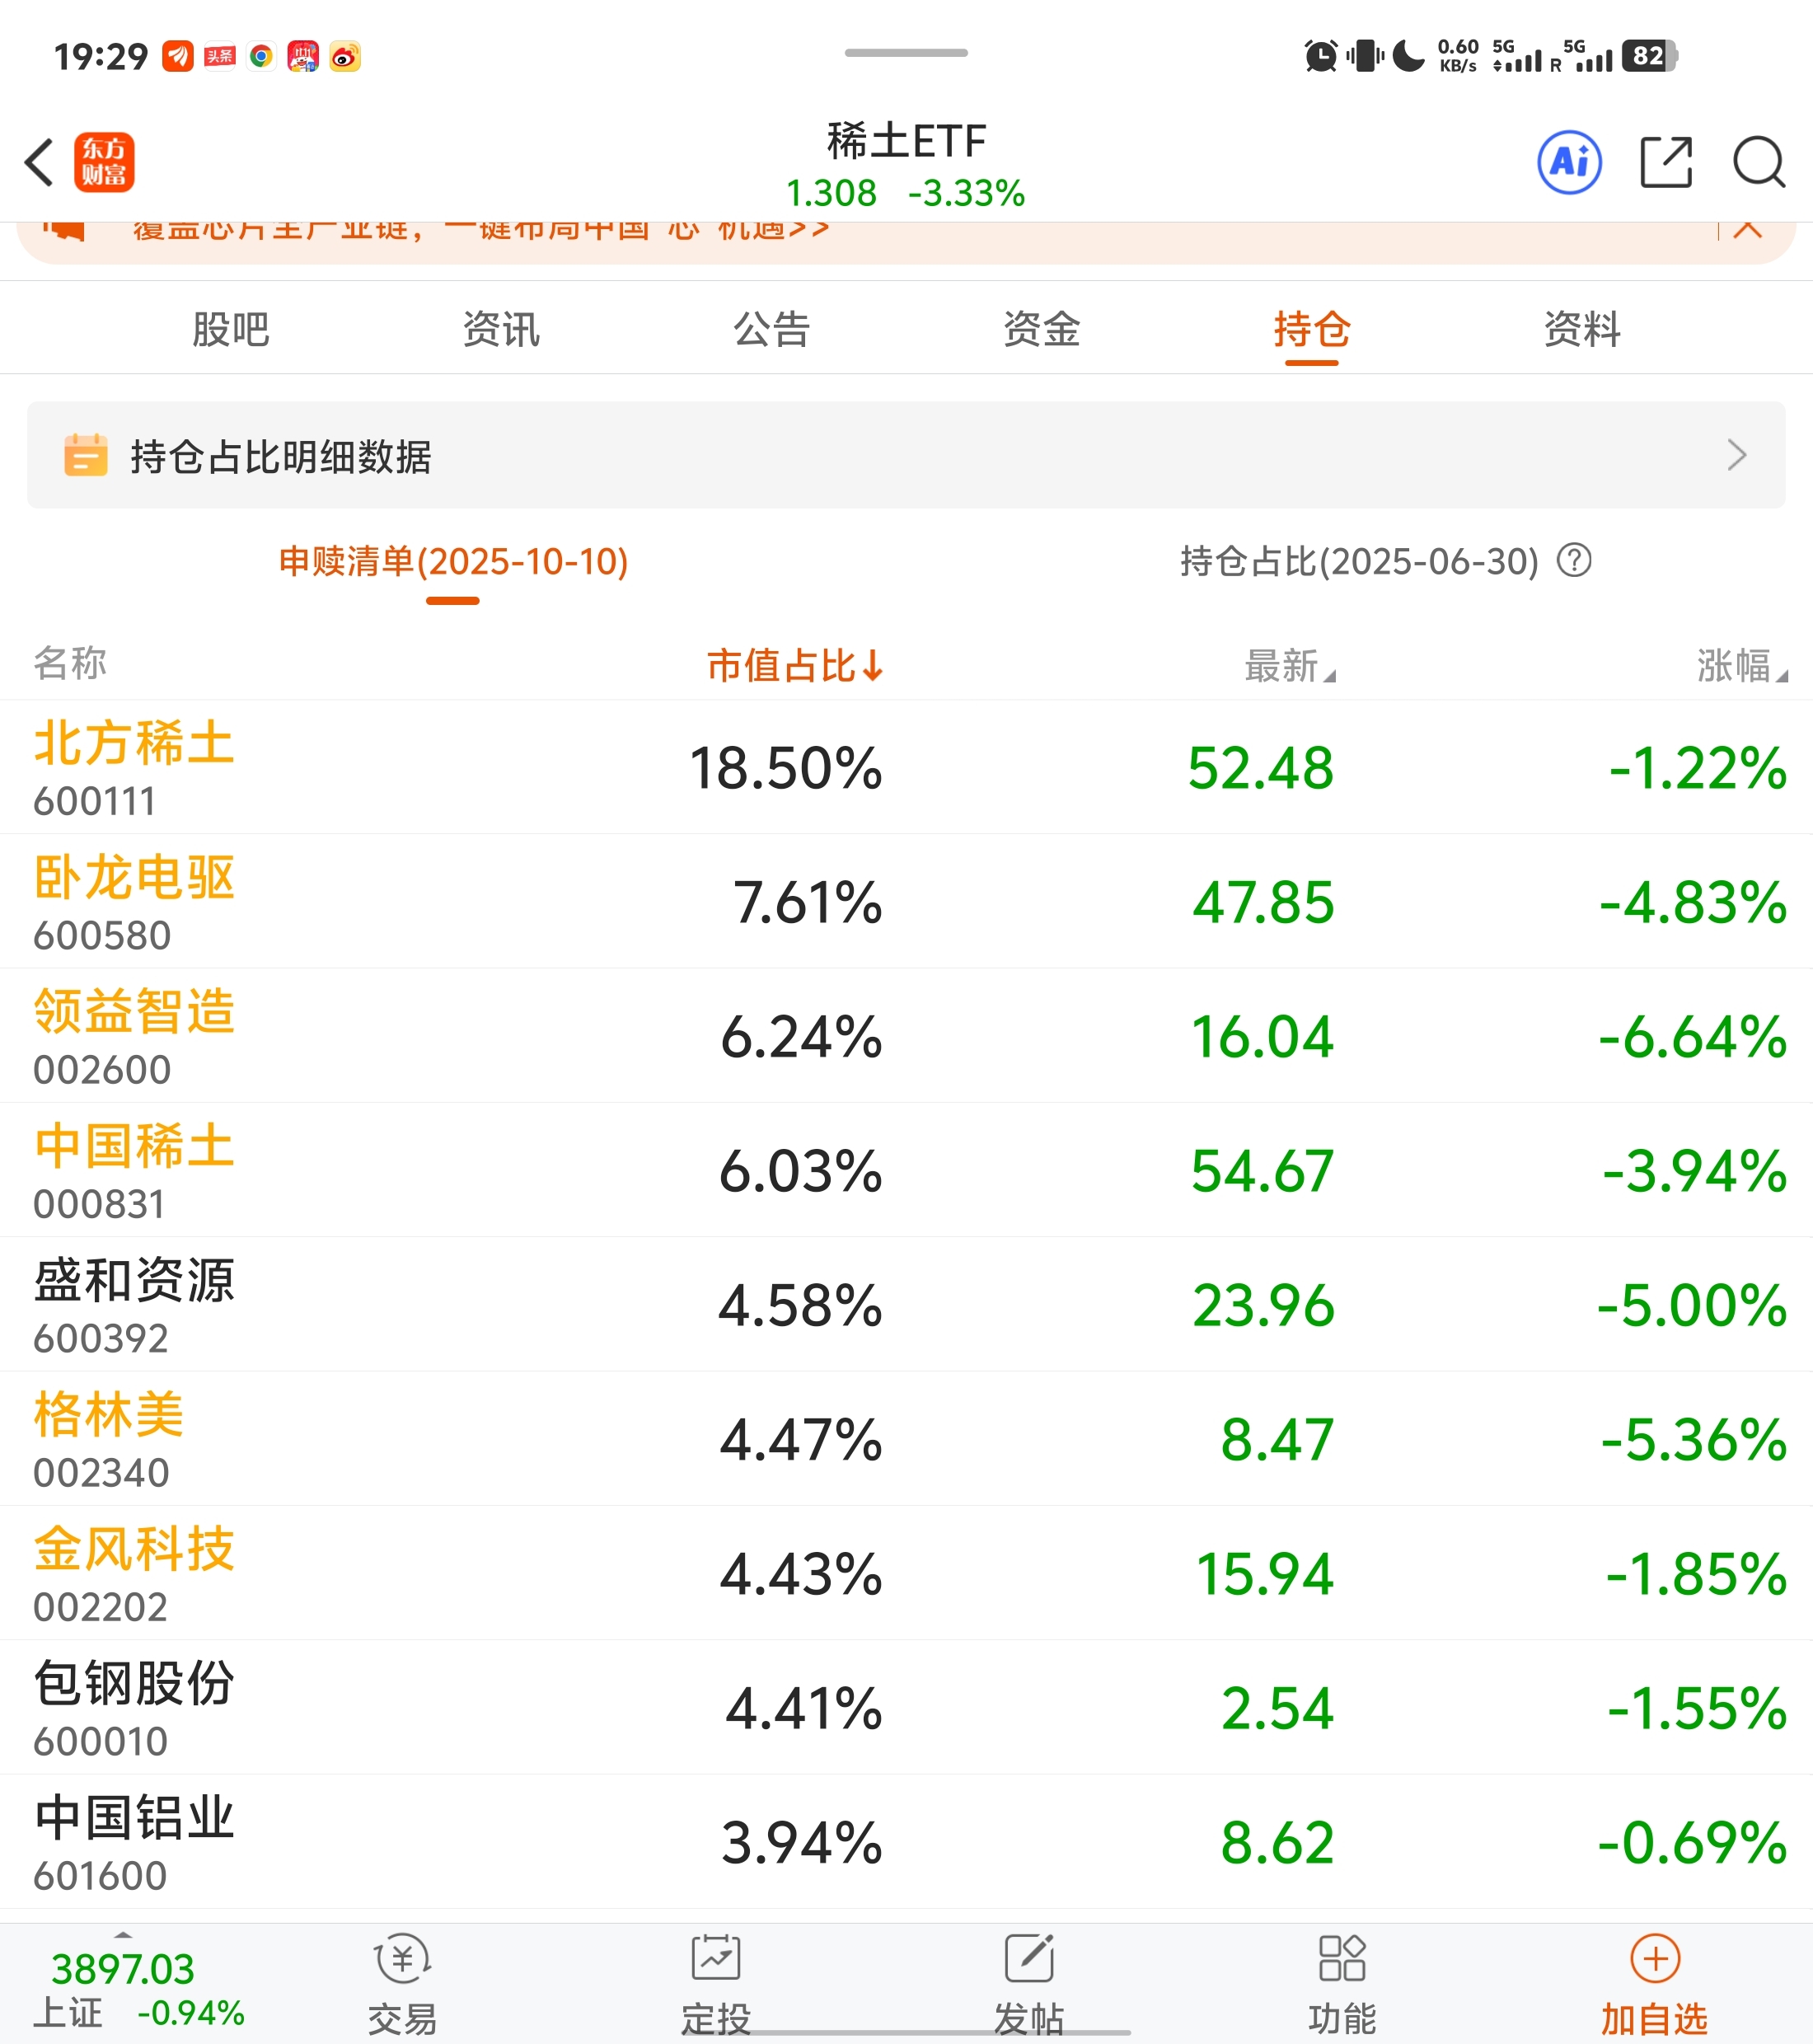
Task: Switch to 持仓占比(2025-06-30) tab
Action: tap(1359, 561)
